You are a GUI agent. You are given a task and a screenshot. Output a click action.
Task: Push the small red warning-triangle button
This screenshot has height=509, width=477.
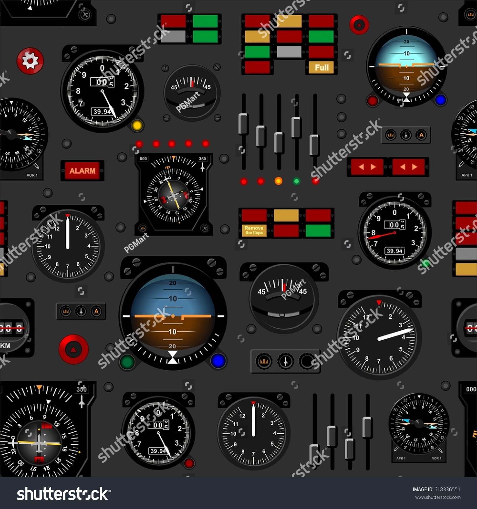359,25
